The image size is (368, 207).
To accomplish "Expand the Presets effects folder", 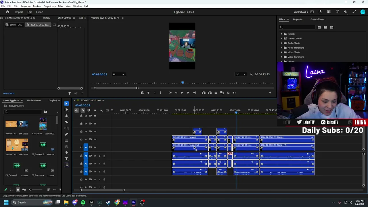I will (x=281, y=34).
